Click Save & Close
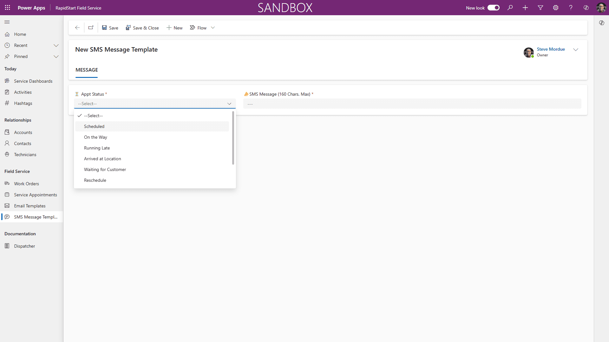609x342 pixels. (x=142, y=28)
